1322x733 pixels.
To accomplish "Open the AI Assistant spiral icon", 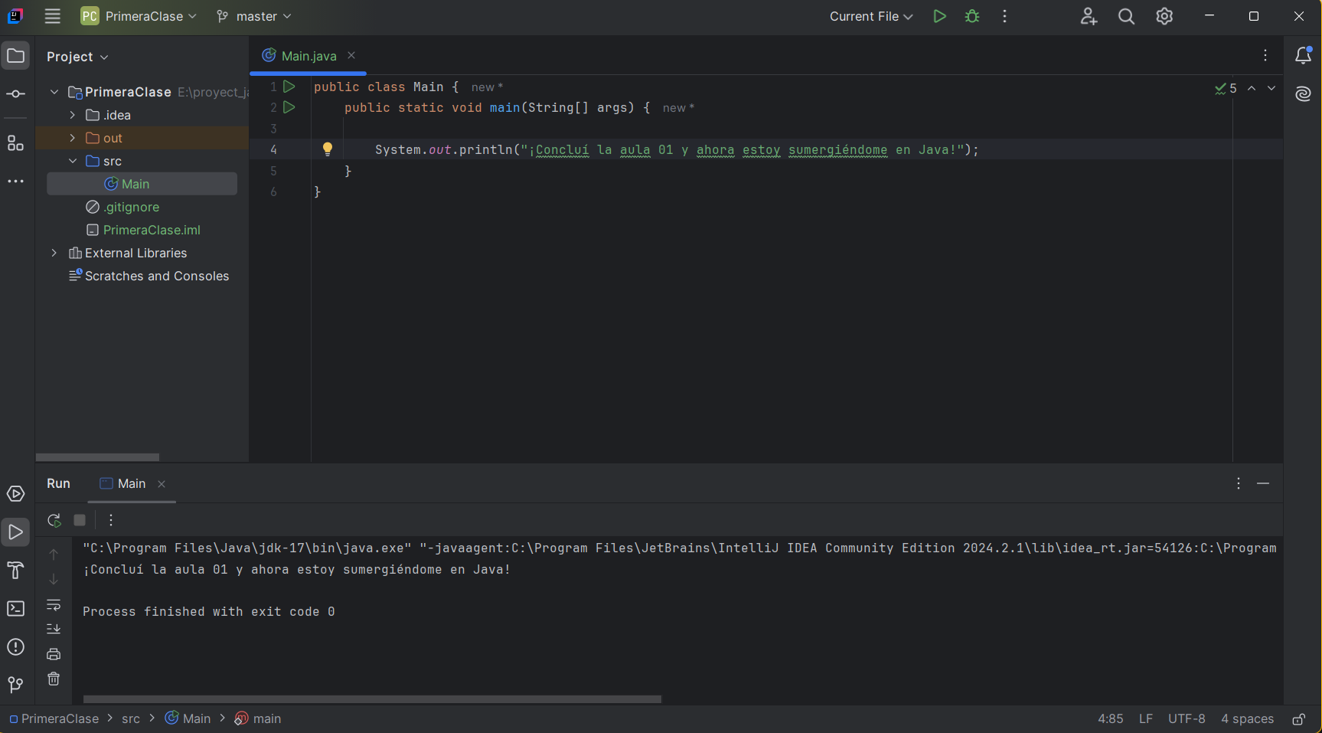I will (1303, 93).
